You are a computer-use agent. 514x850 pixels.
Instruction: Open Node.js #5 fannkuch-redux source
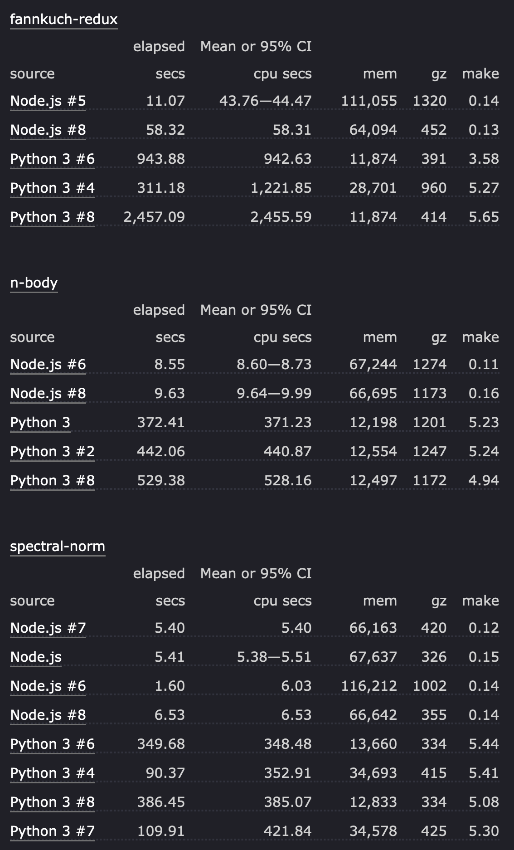click(x=48, y=101)
